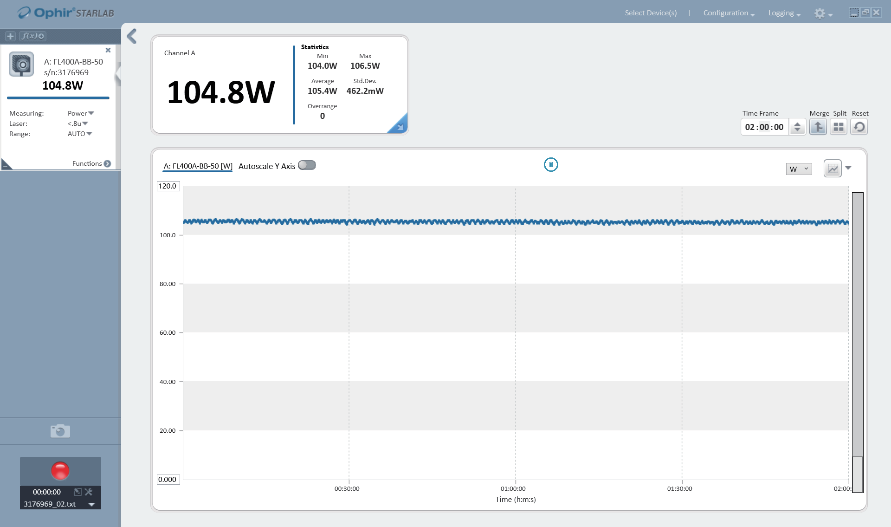Edit the Y axis minimum 0.000 field
Viewport: 891px width, 527px height.
[168, 480]
